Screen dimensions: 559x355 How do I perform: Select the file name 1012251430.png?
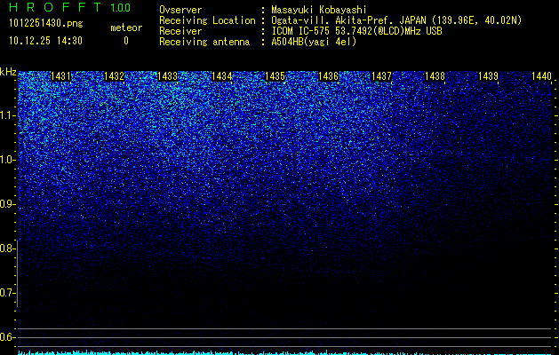(46, 24)
